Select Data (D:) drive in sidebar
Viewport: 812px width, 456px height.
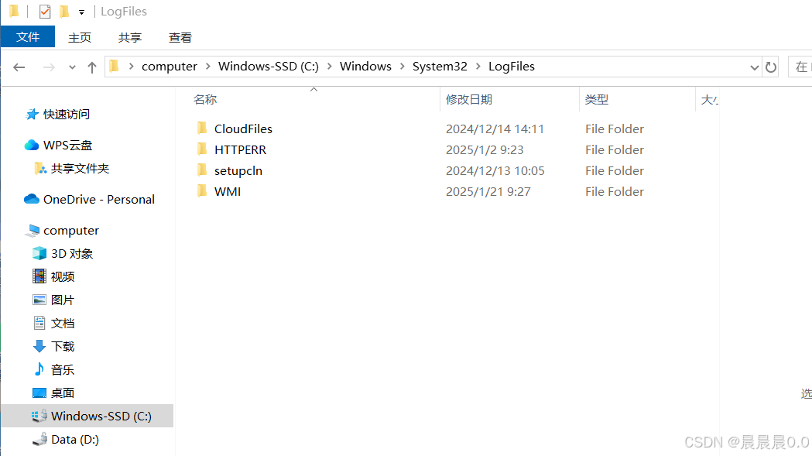(74, 440)
